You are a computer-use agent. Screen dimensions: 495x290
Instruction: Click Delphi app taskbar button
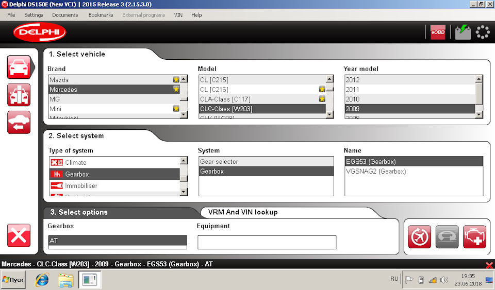tap(90, 280)
